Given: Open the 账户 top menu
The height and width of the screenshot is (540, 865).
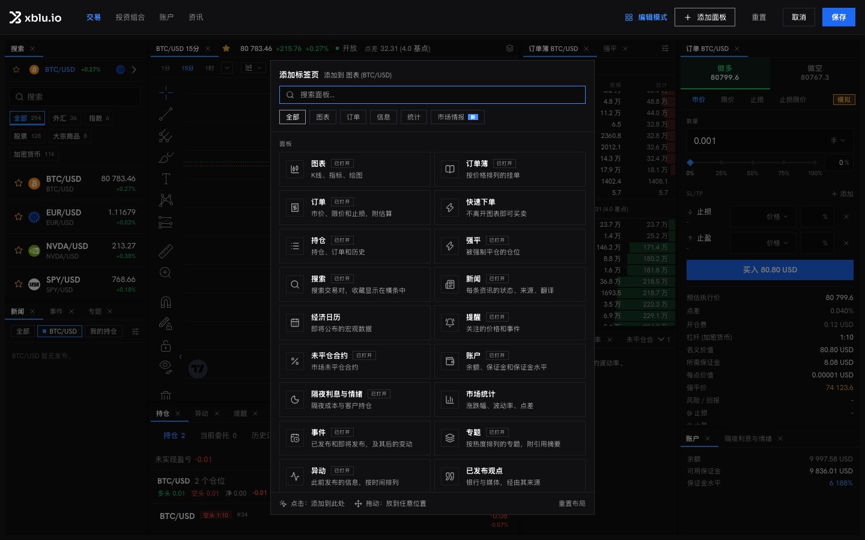Looking at the screenshot, I should coord(166,17).
